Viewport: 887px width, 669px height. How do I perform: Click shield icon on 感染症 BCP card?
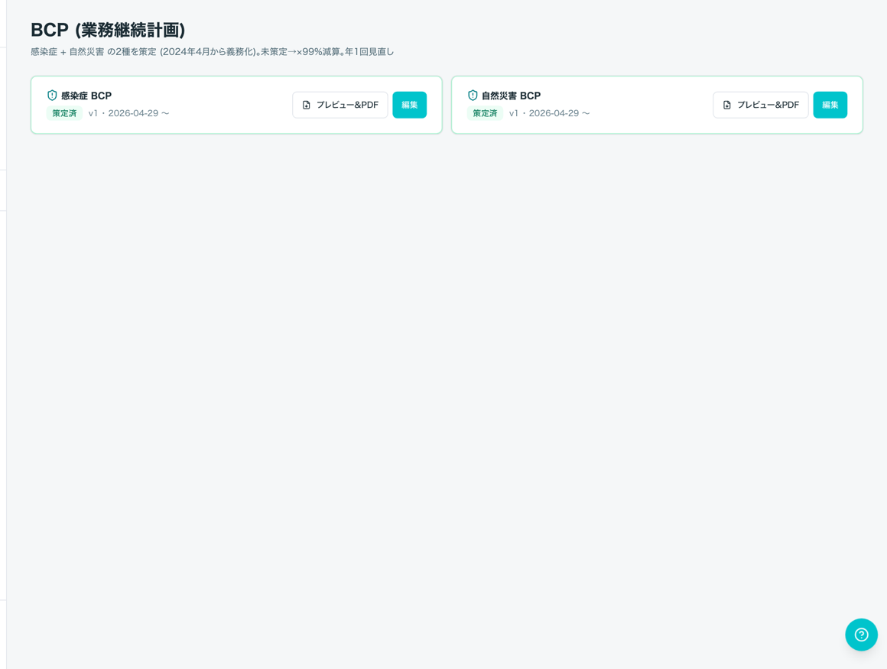(52, 95)
